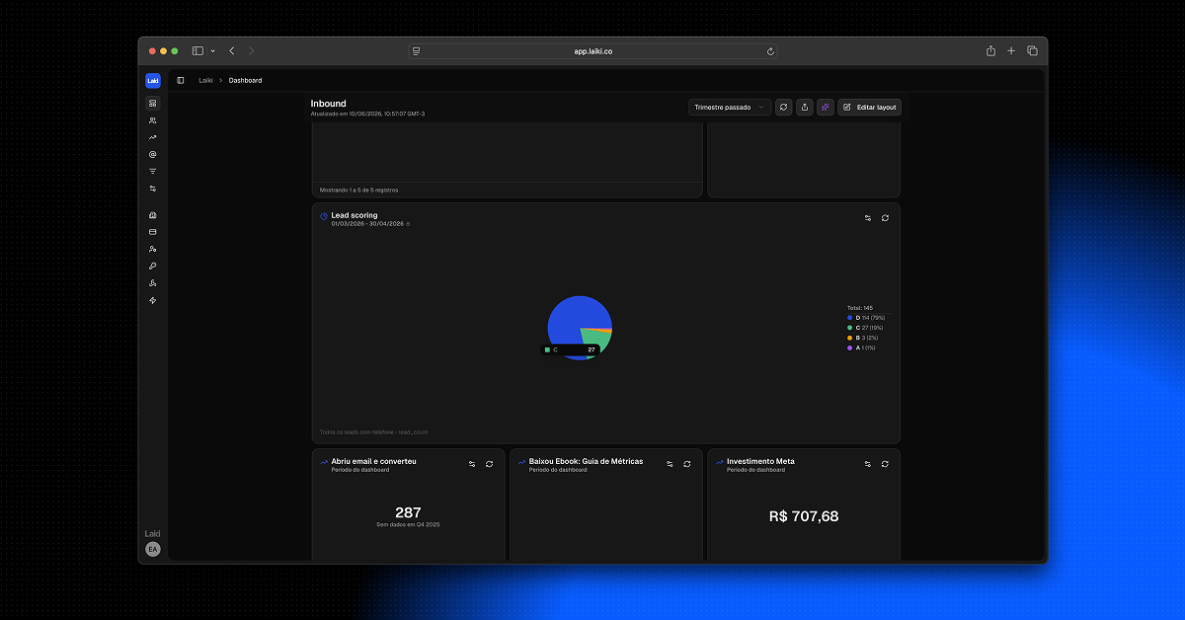
Task: Click Mostrando 1 a 5 de 5 registros
Action: coord(359,190)
